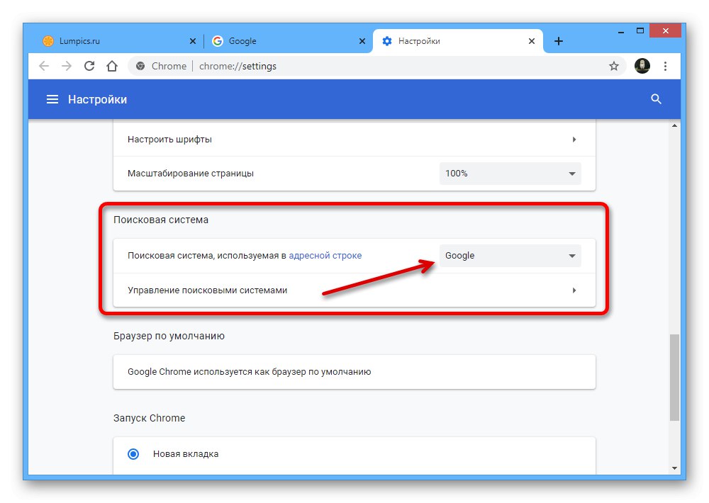This screenshot has width=709, height=503.
Task: Select the Новая вкладка radio button
Action: coord(133,453)
